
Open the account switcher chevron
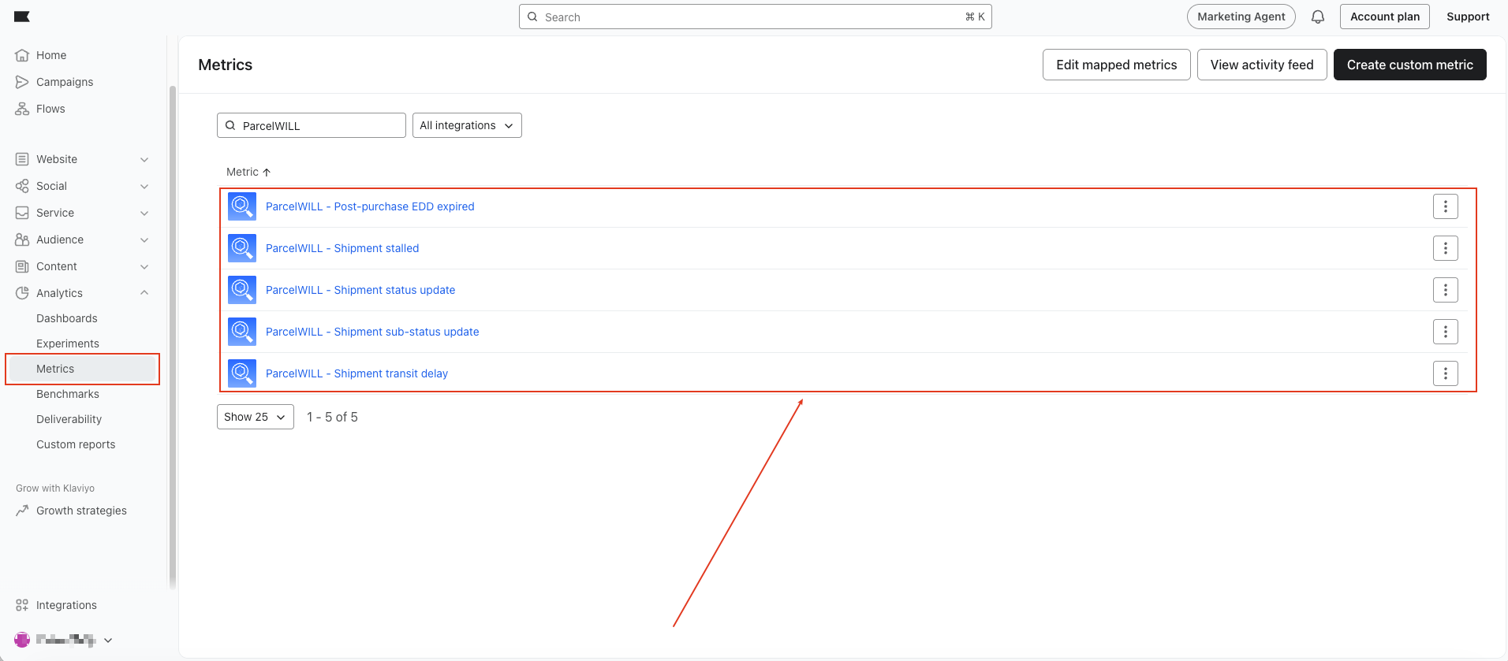pos(108,640)
